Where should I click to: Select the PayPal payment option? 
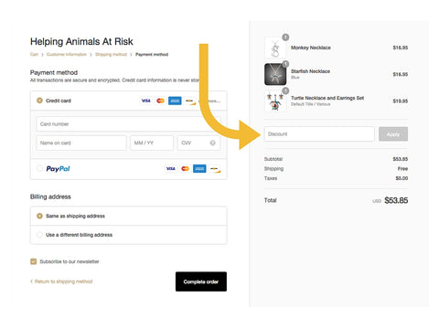[39, 168]
